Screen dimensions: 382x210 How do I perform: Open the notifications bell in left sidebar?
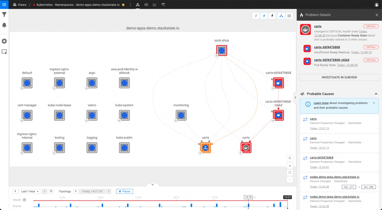4,25
